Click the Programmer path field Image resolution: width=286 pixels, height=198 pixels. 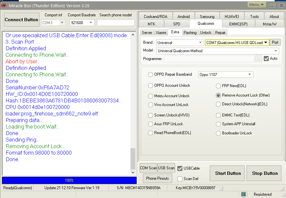(x=209, y=59)
